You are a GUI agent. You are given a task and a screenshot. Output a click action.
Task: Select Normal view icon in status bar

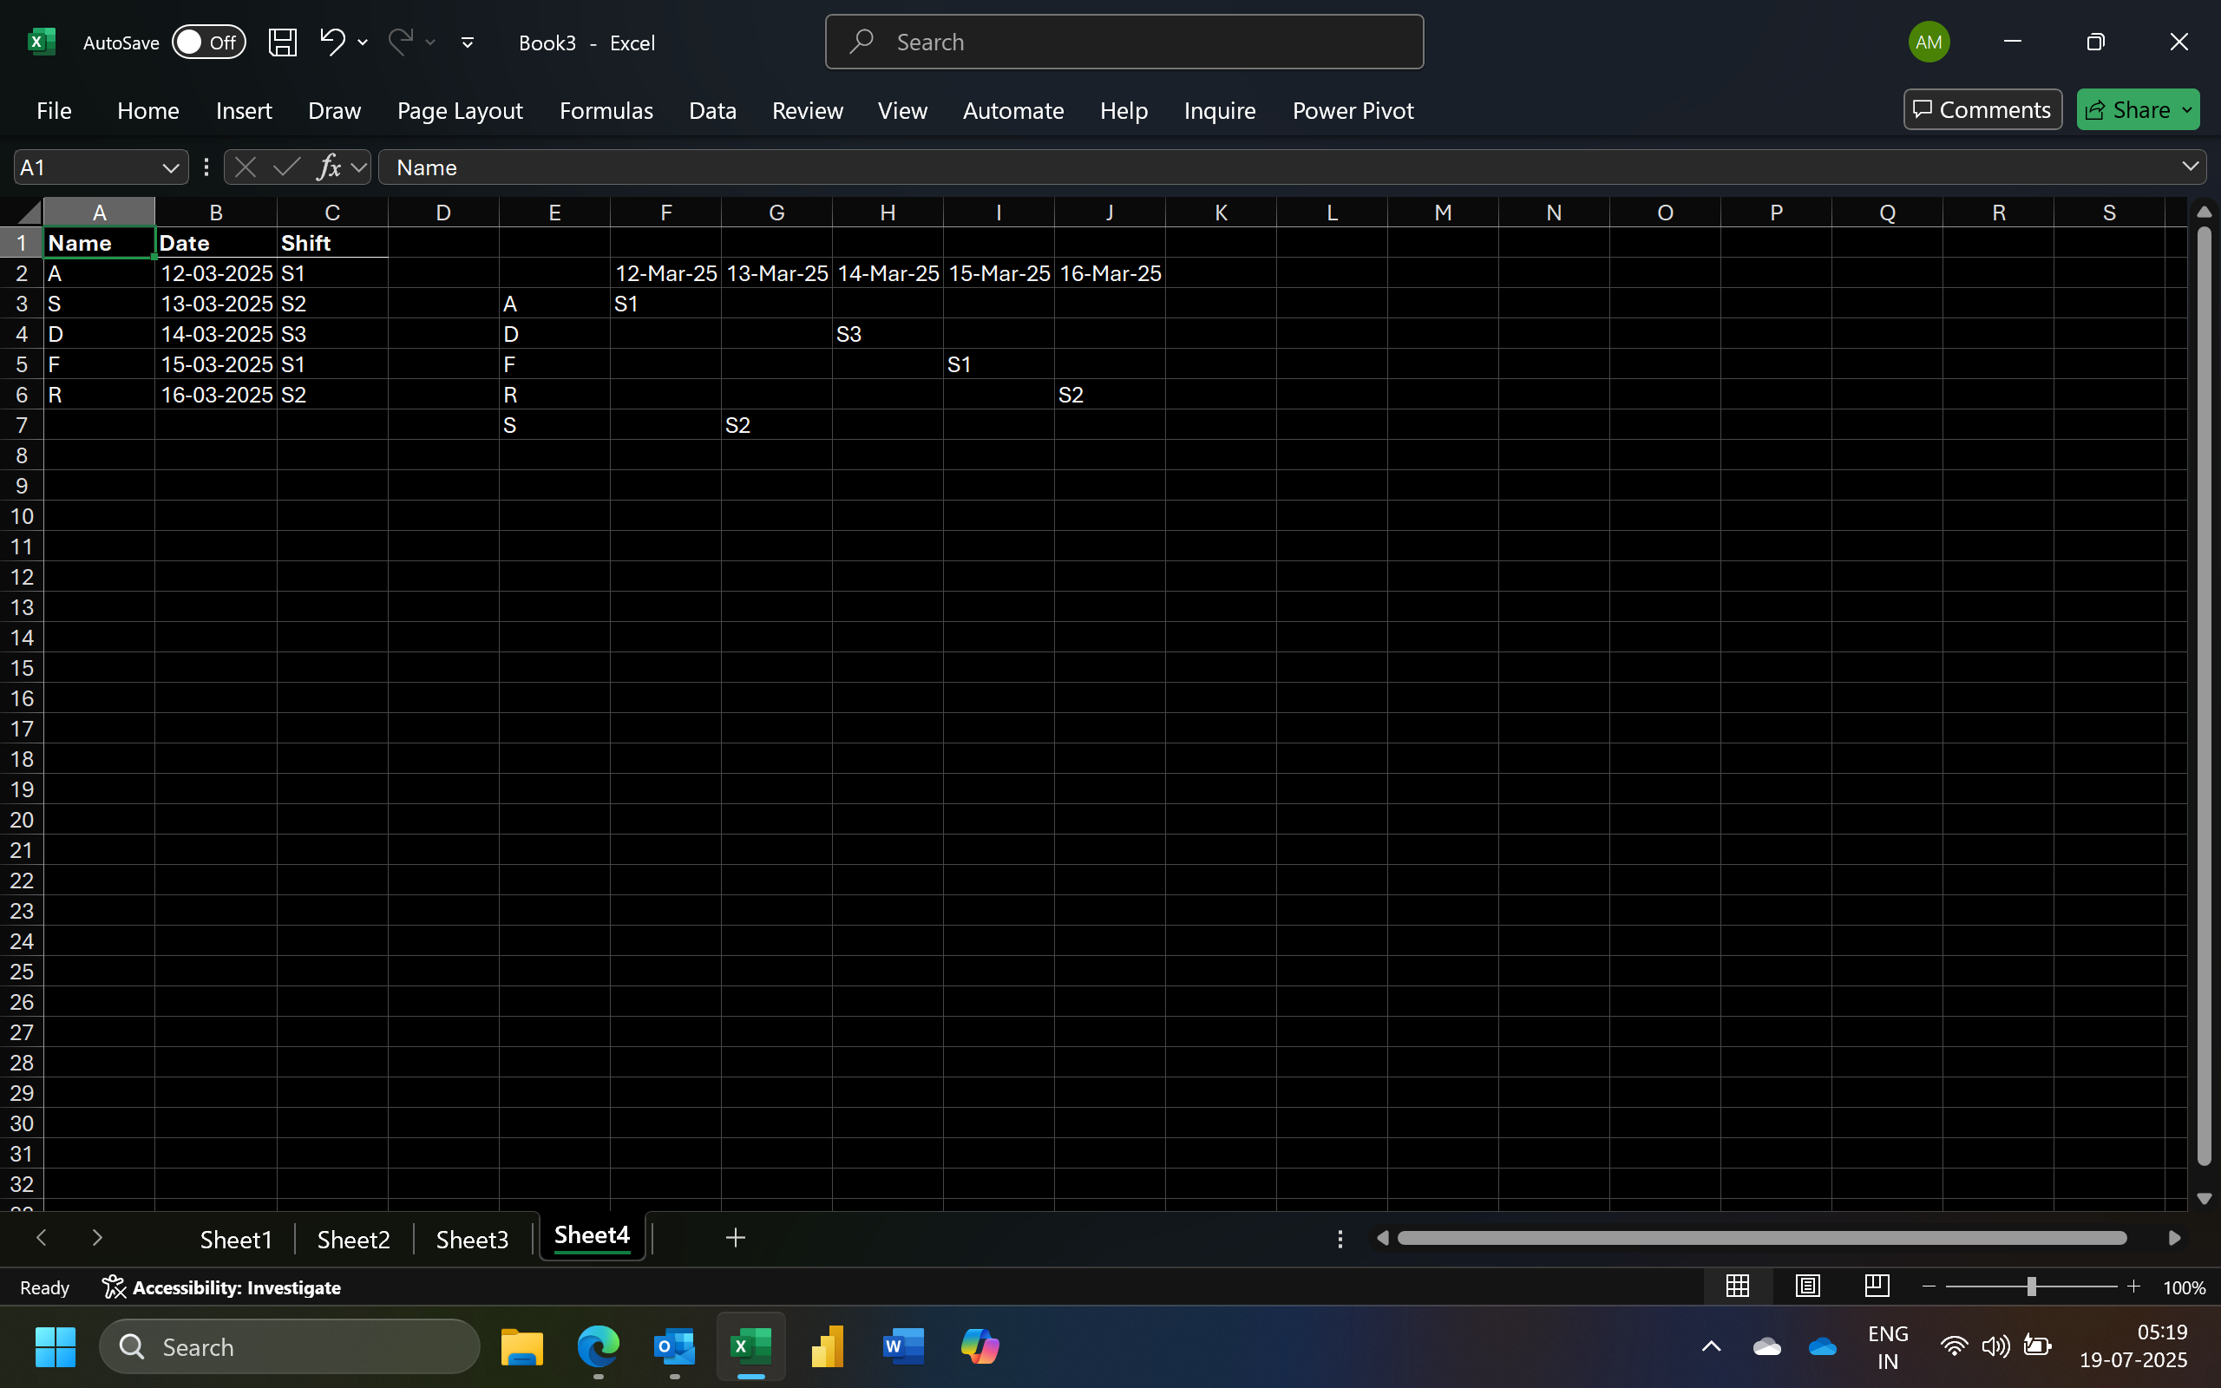1738,1287
